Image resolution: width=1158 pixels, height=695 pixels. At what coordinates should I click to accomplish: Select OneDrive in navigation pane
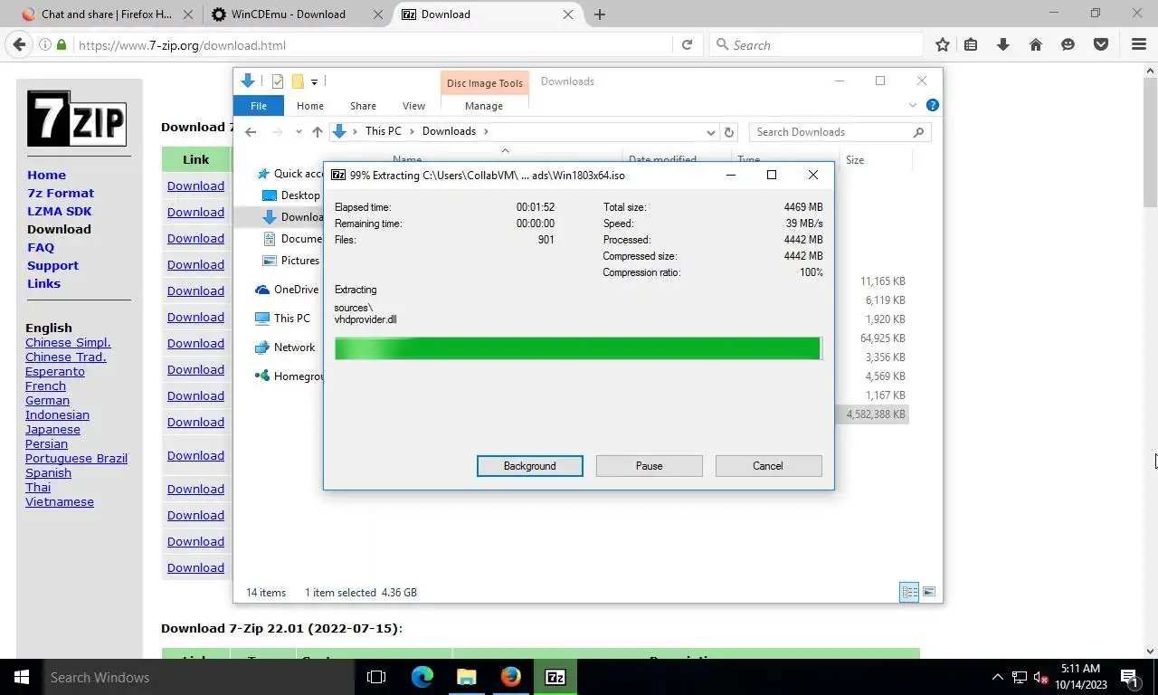click(287, 290)
